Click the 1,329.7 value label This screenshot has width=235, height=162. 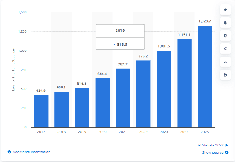[x=205, y=21]
